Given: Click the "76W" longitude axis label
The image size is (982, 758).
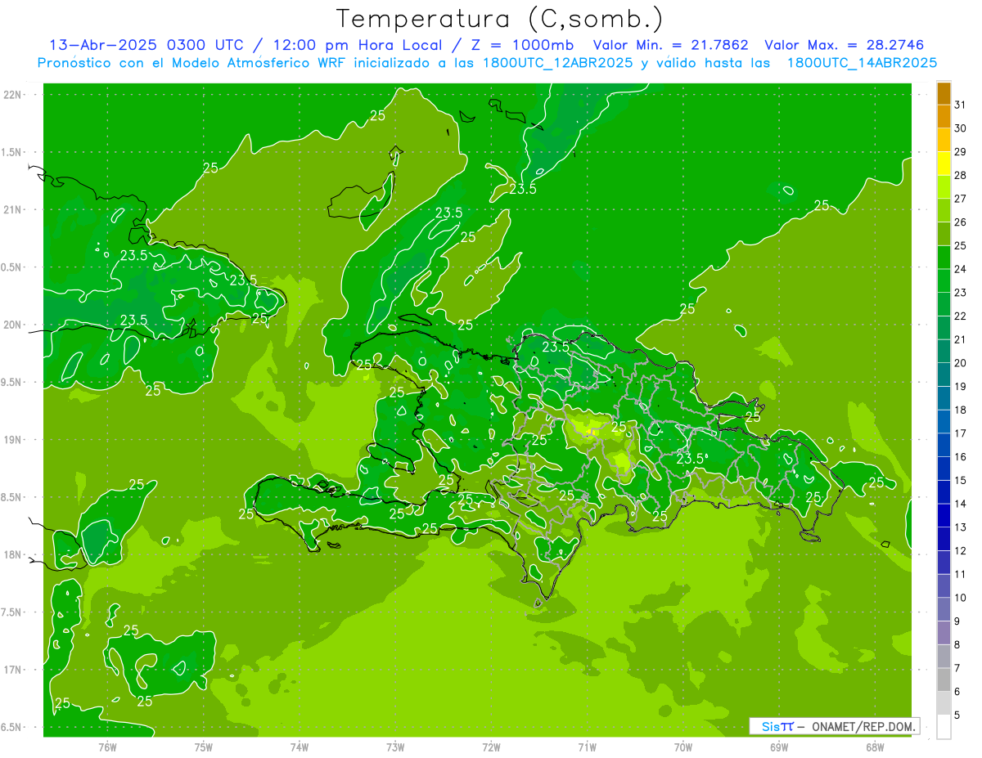Looking at the screenshot, I should click(107, 747).
